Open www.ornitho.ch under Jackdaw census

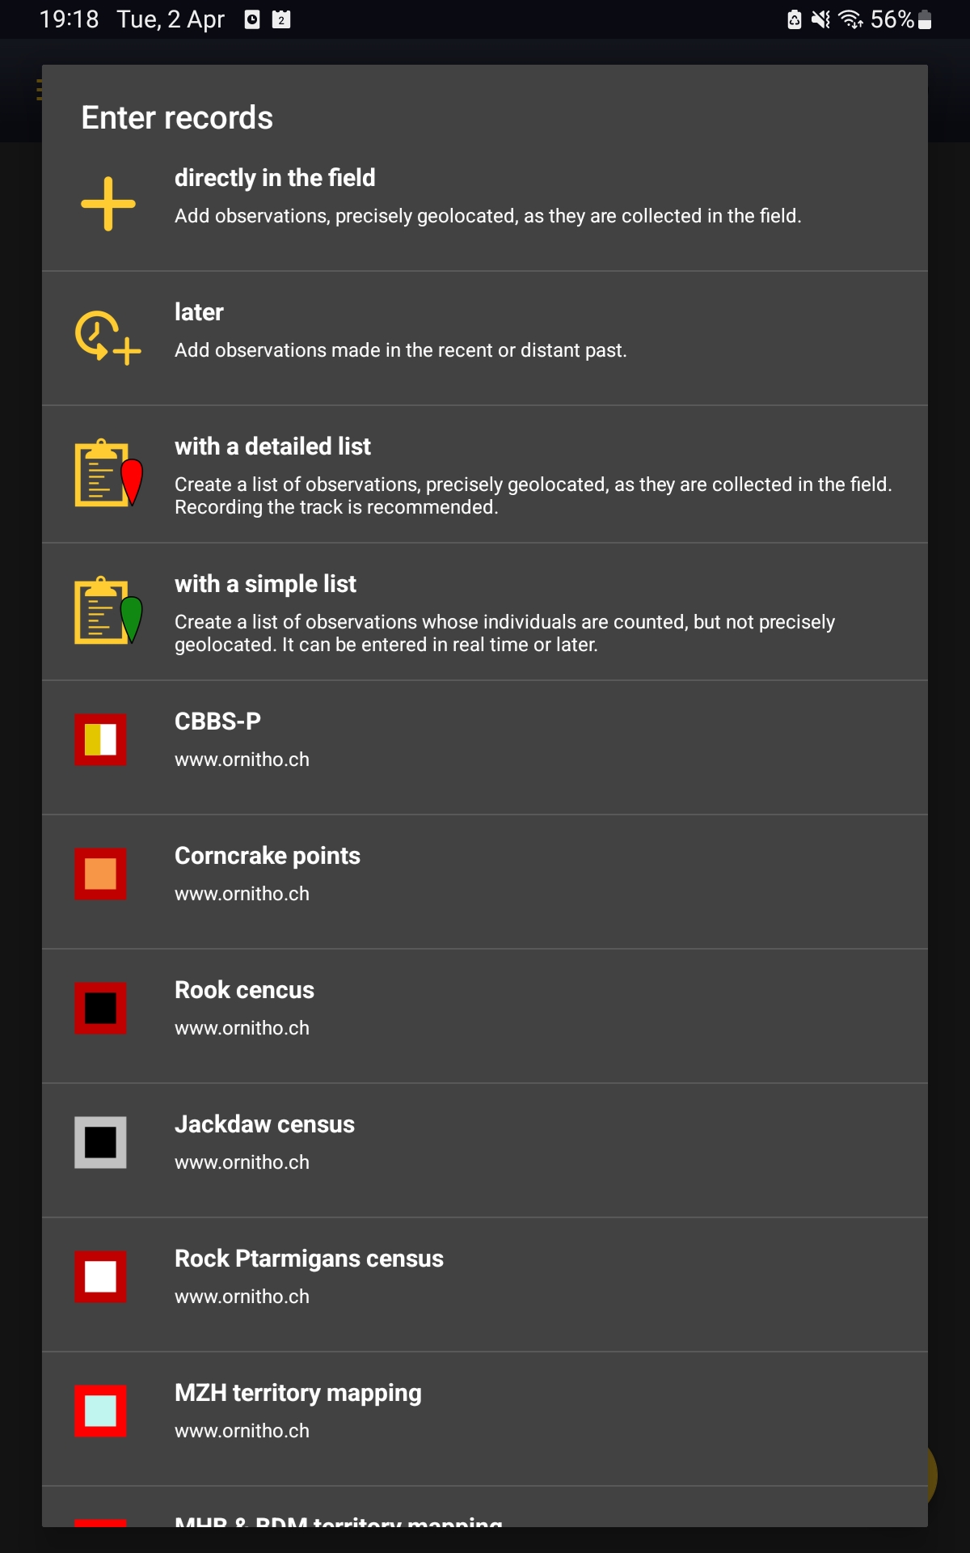242,1162
